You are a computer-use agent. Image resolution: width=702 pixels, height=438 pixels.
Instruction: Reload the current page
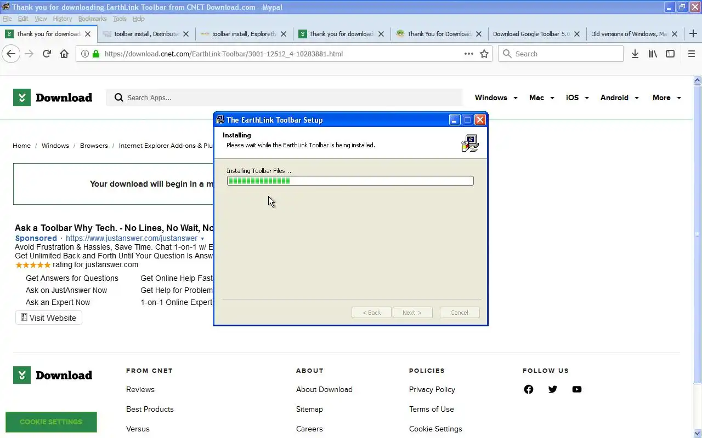point(47,54)
